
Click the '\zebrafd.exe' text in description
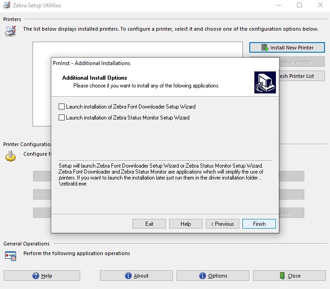(72, 184)
